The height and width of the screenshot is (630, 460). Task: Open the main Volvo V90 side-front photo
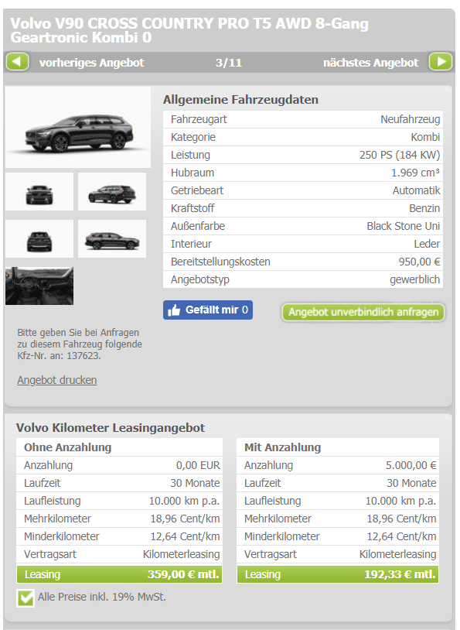pos(78,128)
